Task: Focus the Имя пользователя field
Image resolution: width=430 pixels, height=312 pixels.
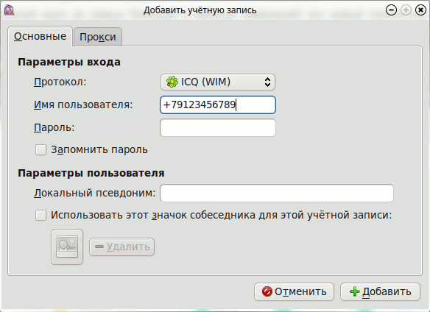Action: (x=218, y=104)
